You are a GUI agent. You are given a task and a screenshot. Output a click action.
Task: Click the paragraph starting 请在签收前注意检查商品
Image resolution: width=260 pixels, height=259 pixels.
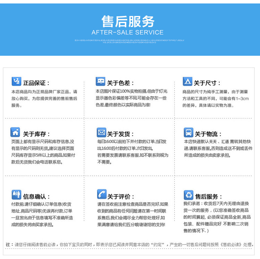(133, 214)
